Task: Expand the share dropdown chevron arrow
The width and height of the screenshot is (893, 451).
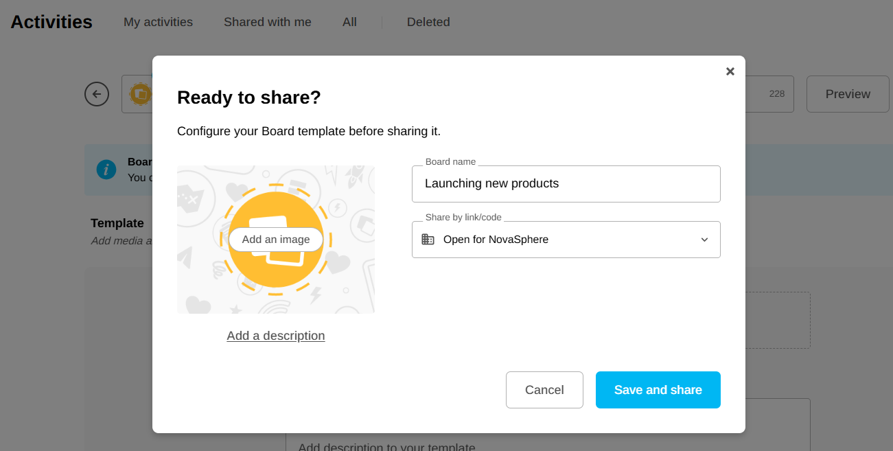Action: pyautogui.click(x=704, y=240)
